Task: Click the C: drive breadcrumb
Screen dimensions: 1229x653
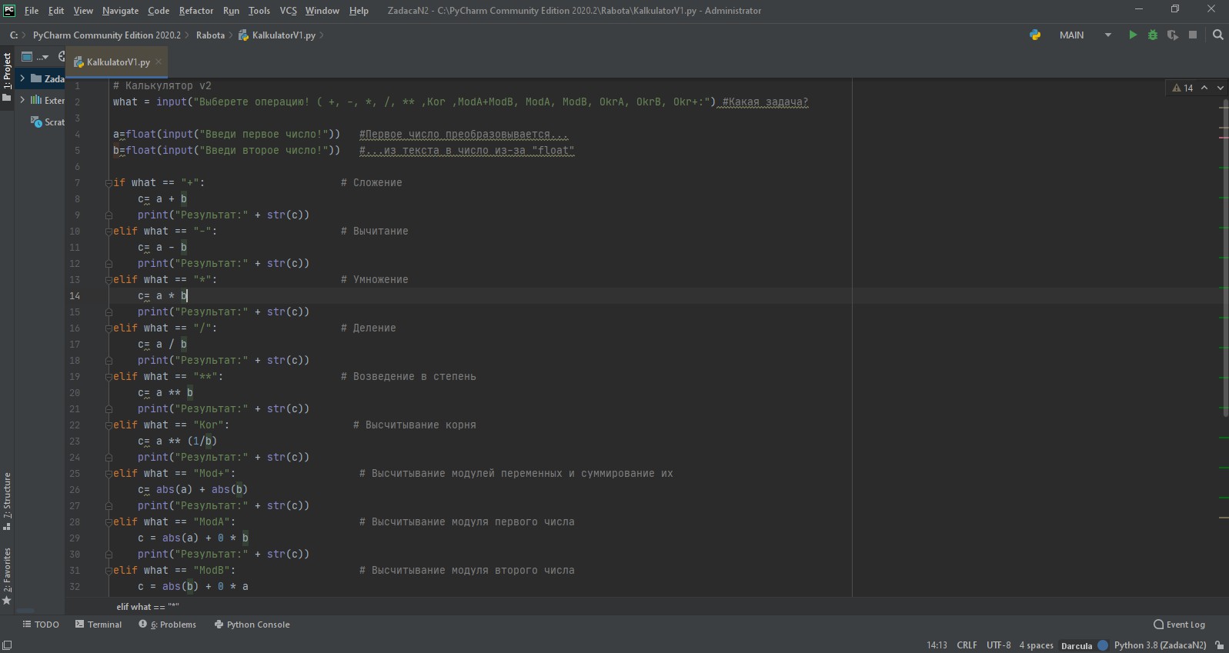Action: click(13, 35)
